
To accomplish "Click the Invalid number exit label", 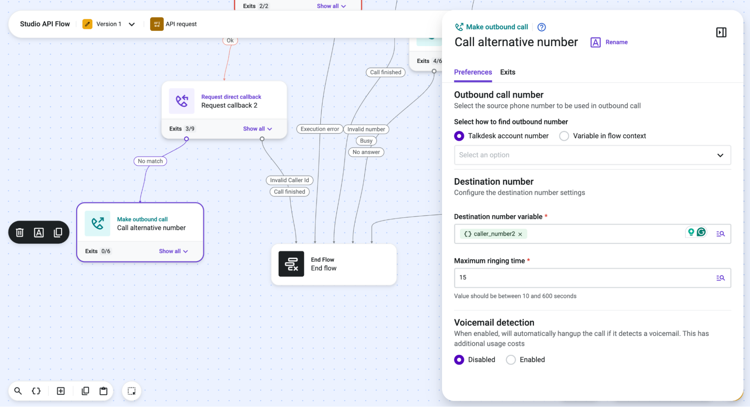I will tap(366, 129).
